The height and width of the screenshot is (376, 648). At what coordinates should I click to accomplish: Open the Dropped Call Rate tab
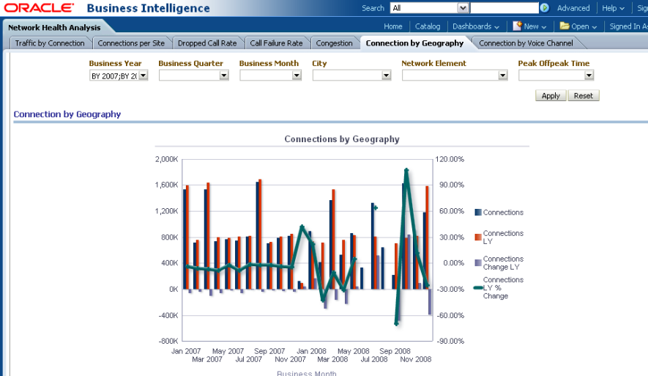coord(207,43)
